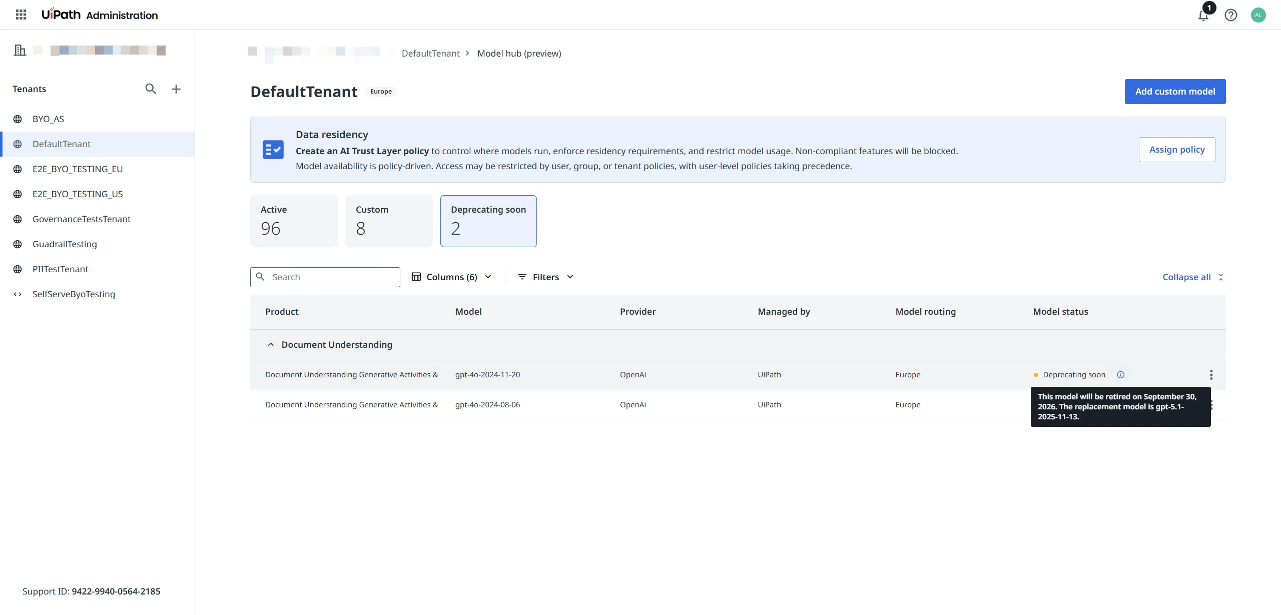
Task: Click the code icon beside SelfServeByoTesting
Action: click(18, 294)
